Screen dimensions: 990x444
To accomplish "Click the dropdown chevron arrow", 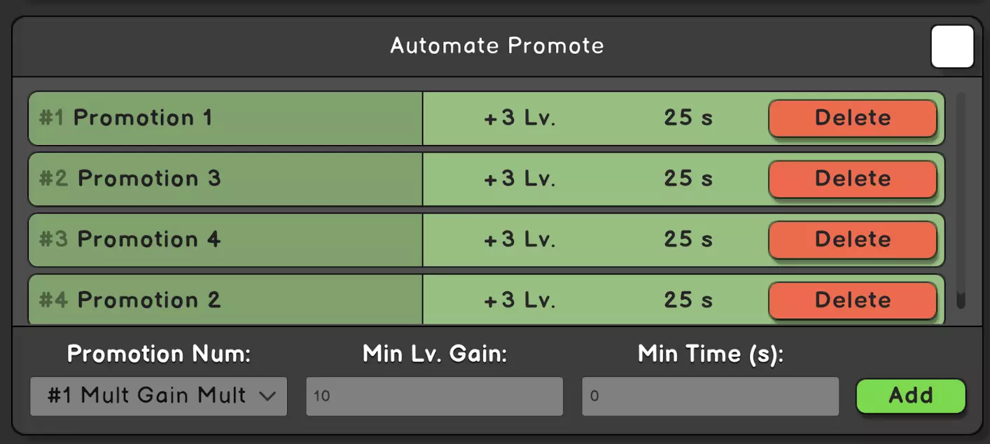I will [267, 396].
